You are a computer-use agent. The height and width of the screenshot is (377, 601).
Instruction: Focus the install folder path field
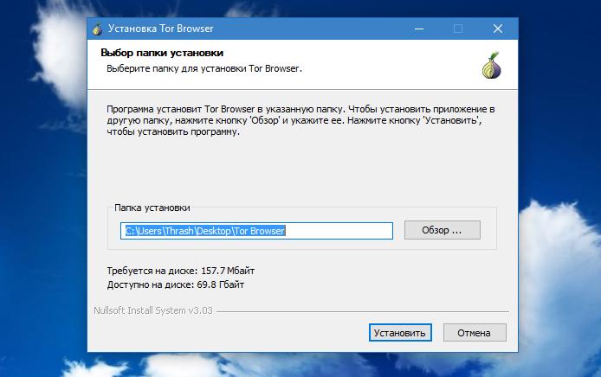[256, 231]
